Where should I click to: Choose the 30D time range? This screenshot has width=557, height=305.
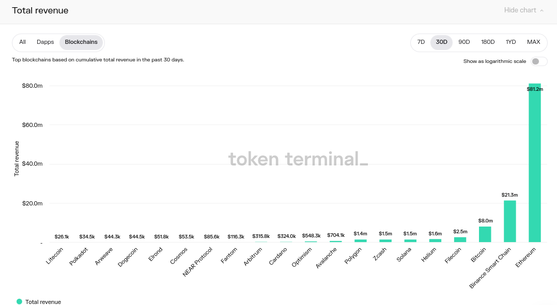pyautogui.click(x=442, y=42)
